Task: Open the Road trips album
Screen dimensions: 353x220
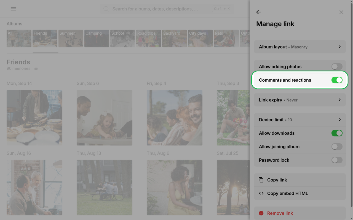Action: click(x=149, y=38)
